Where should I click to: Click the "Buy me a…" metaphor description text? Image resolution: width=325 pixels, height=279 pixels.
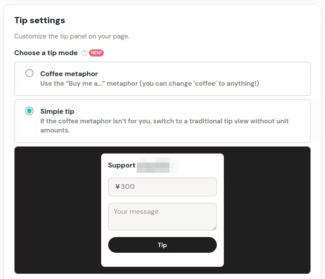pos(149,83)
